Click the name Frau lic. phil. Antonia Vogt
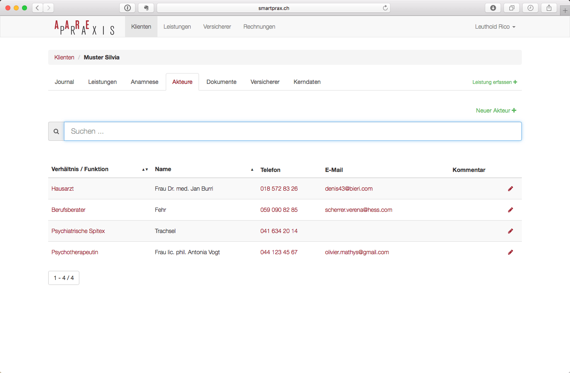 pyautogui.click(x=187, y=252)
